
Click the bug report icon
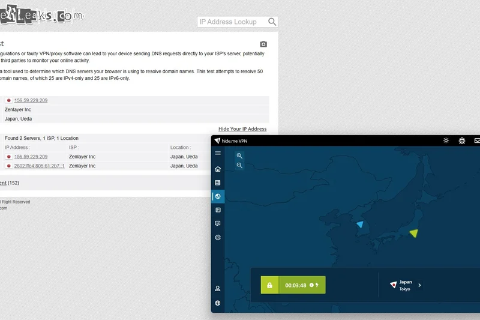coord(462,140)
